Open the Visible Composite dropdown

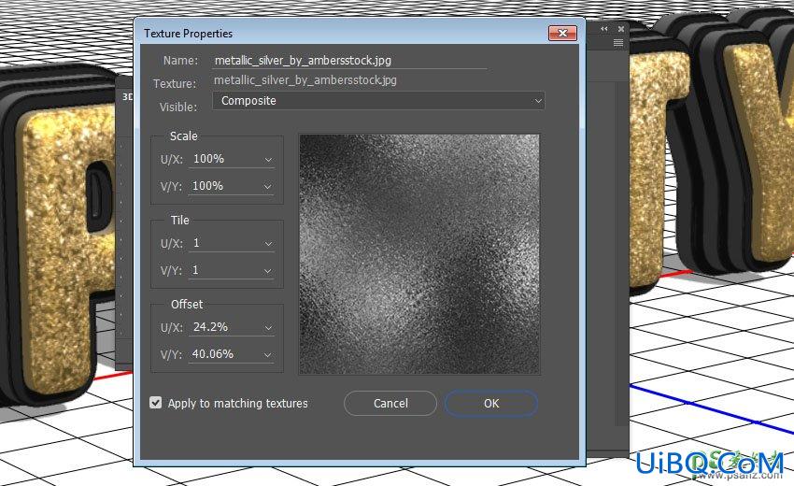(x=378, y=100)
